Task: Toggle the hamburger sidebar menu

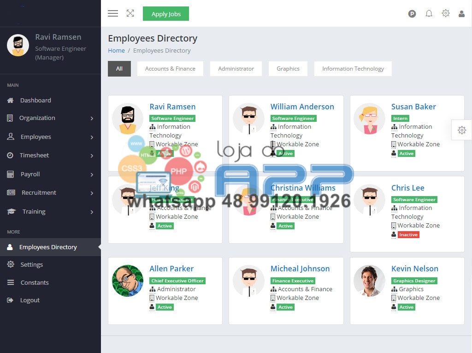Action: (x=113, y=13)
